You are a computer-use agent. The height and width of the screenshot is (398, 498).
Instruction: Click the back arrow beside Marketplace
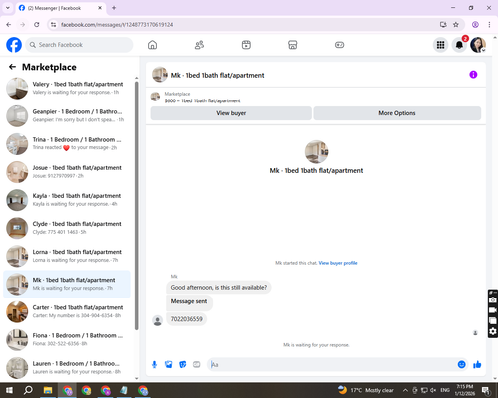coord(12,67)
